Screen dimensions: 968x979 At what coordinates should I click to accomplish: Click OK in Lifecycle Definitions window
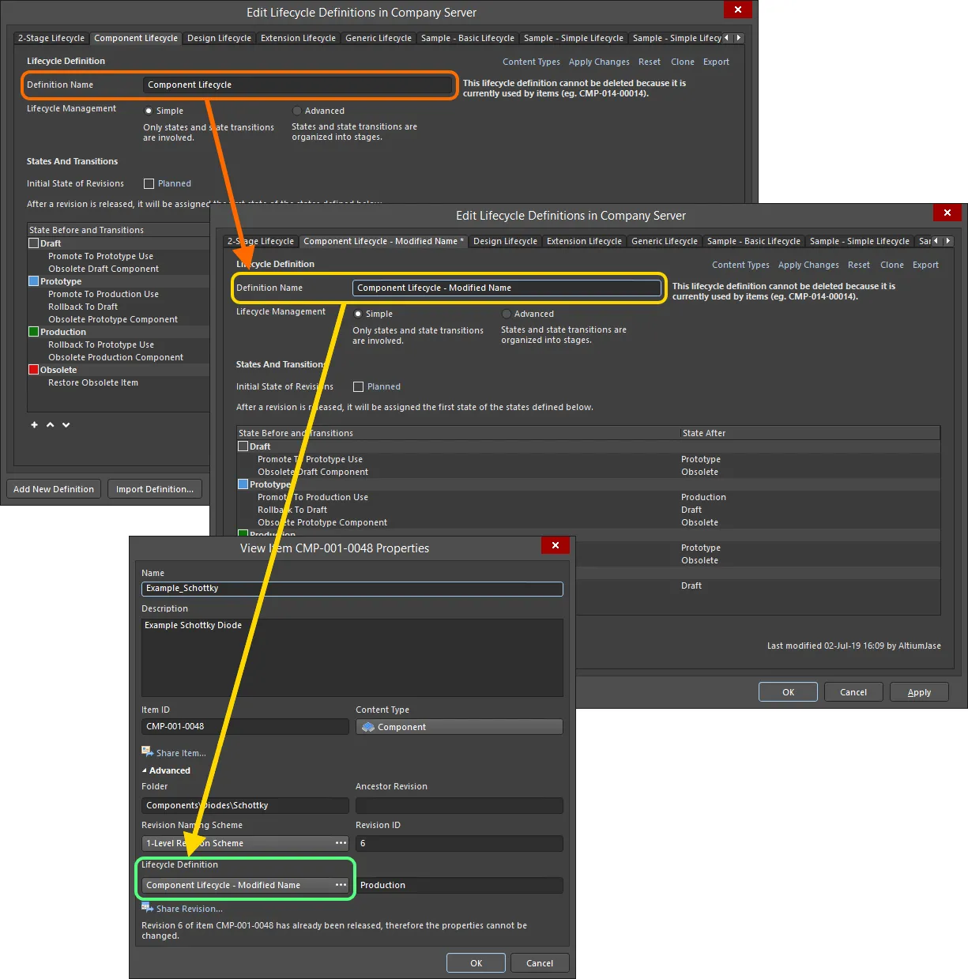click(788, 692)
